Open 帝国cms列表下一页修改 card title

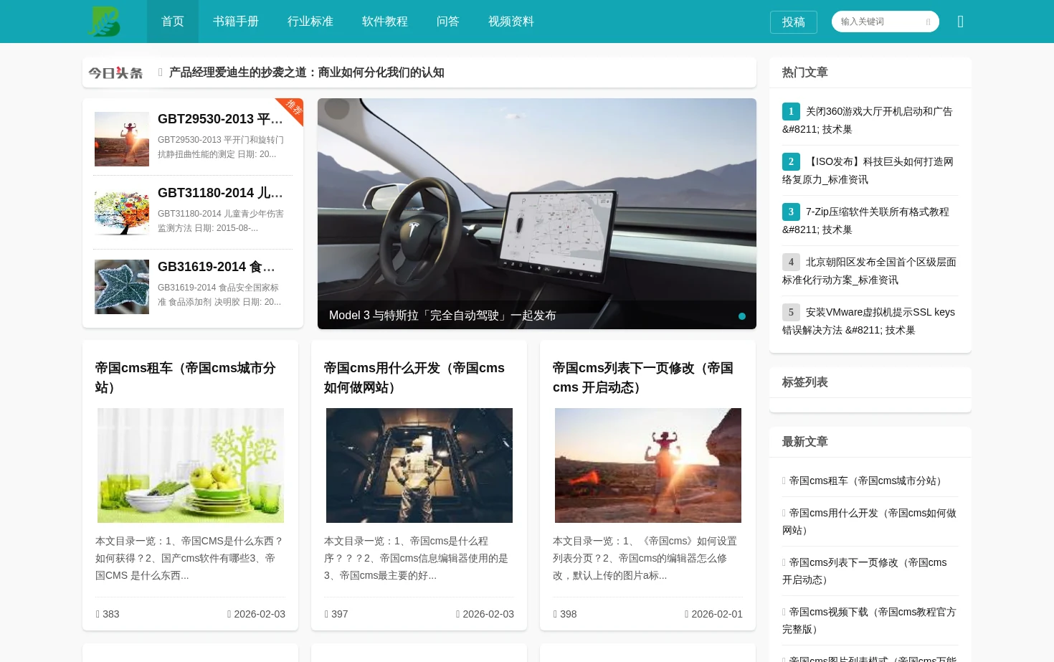pyautogui.click(x=643, y=377)
